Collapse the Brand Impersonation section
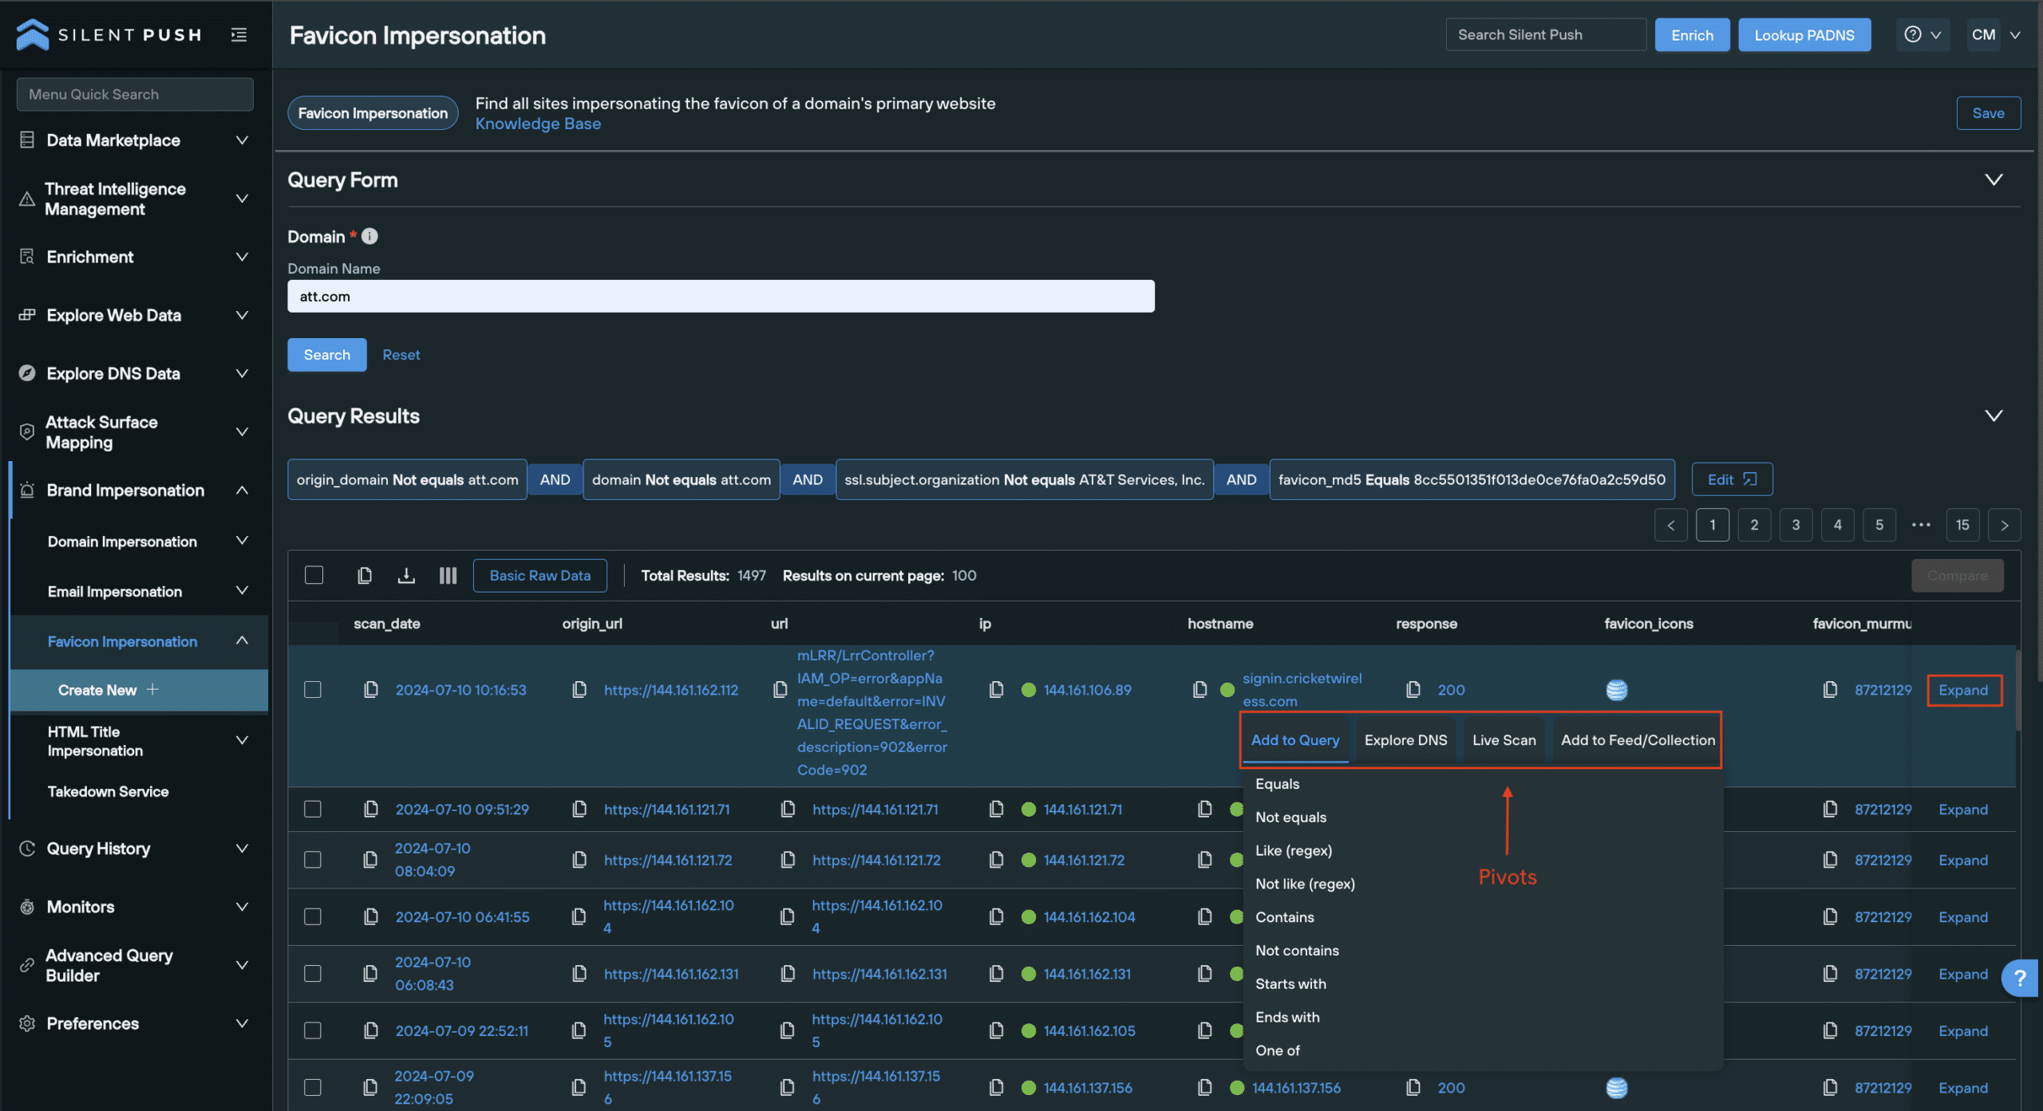The height and width of the screenshot is (1111, 2043). pos(242,490)
